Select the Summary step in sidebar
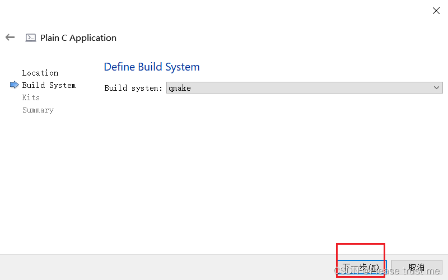 [38, 110]
